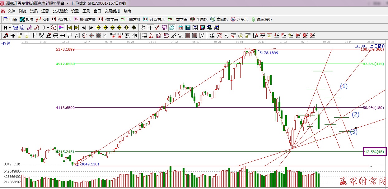
Task: Jump to first bar using skip-to-start icon
Action: [69, 28]
